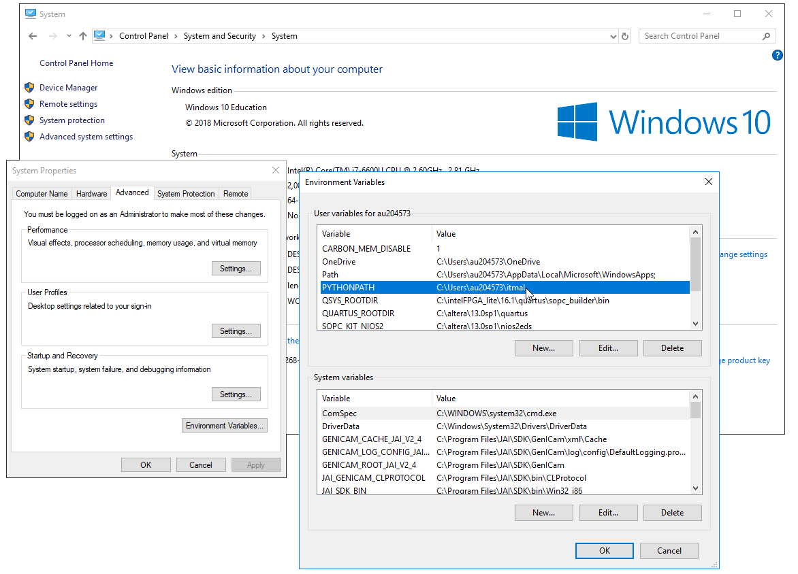Click the Control Panel breadcrumb
798x574 pixels.
(x=144, y=36)
